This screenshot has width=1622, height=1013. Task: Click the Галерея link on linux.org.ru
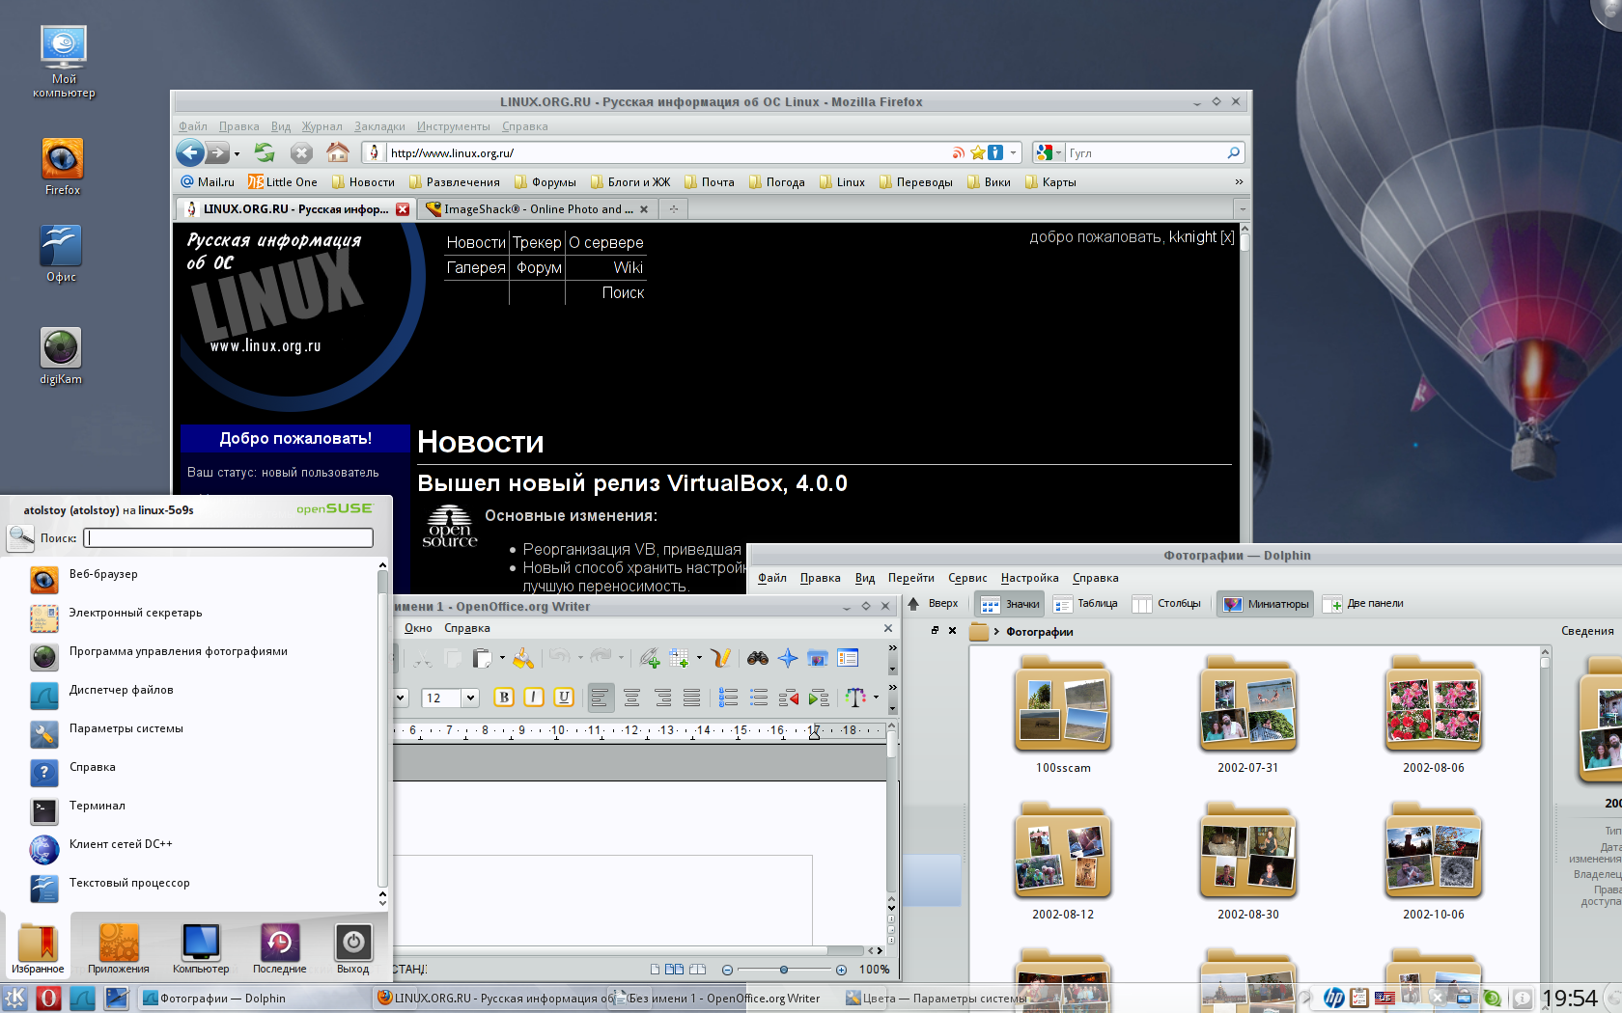(x=476, y=267)
